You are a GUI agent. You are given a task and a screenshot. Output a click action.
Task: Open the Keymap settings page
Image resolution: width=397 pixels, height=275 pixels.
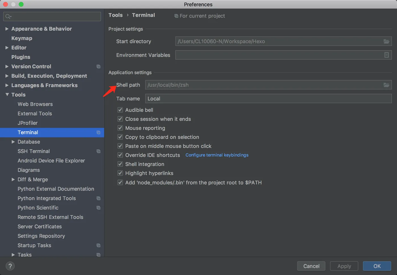[x=22, y=38]
